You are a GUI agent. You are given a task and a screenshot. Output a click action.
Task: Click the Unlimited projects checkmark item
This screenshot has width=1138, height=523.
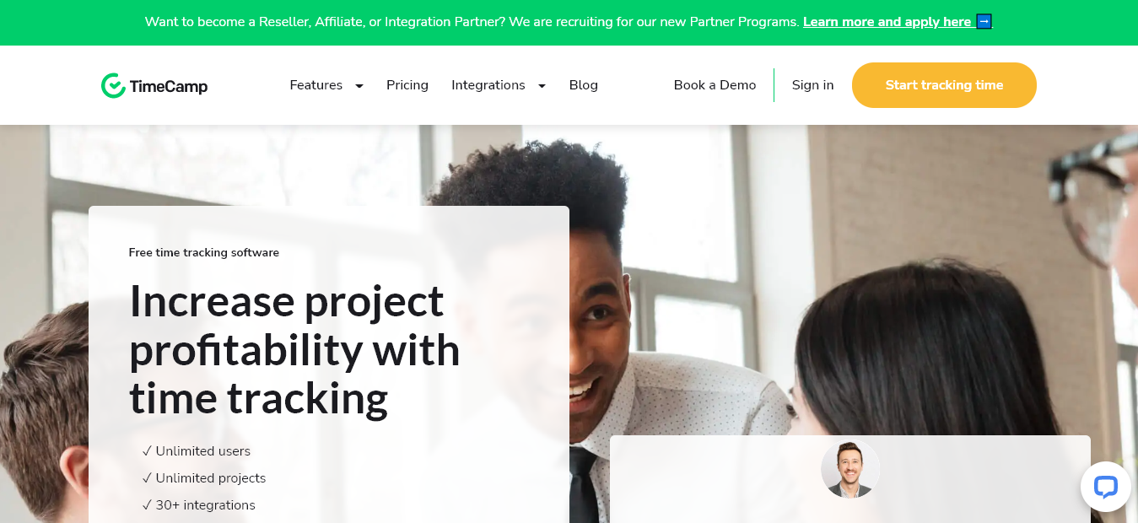click(x=204, y=478)
